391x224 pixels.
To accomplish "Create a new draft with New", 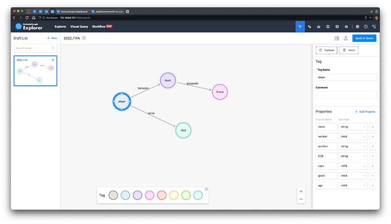I will tap(52, 38).
